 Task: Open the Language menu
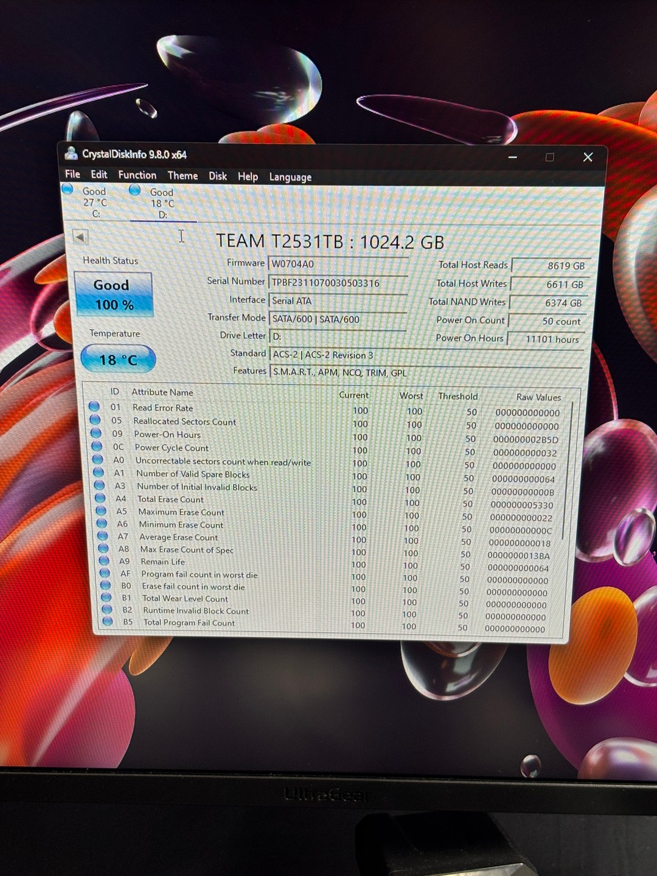pos(290,177)
